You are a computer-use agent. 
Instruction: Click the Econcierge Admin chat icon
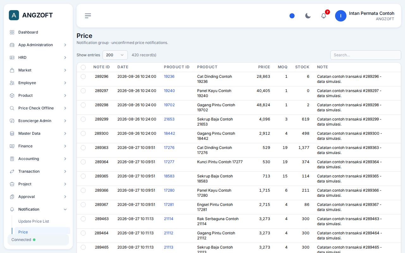12,121
